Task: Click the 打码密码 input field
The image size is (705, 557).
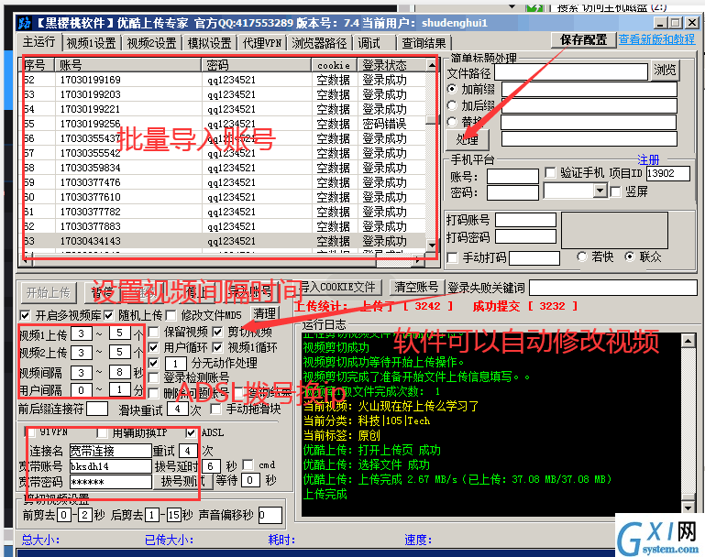Action: (525, 236)
